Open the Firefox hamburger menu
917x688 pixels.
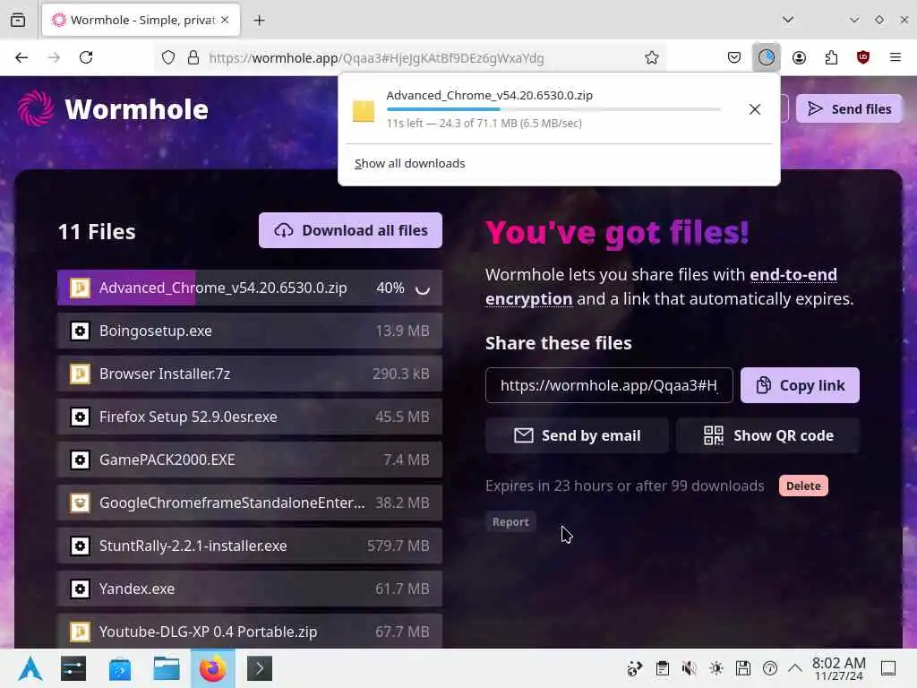tap(896, 57)
